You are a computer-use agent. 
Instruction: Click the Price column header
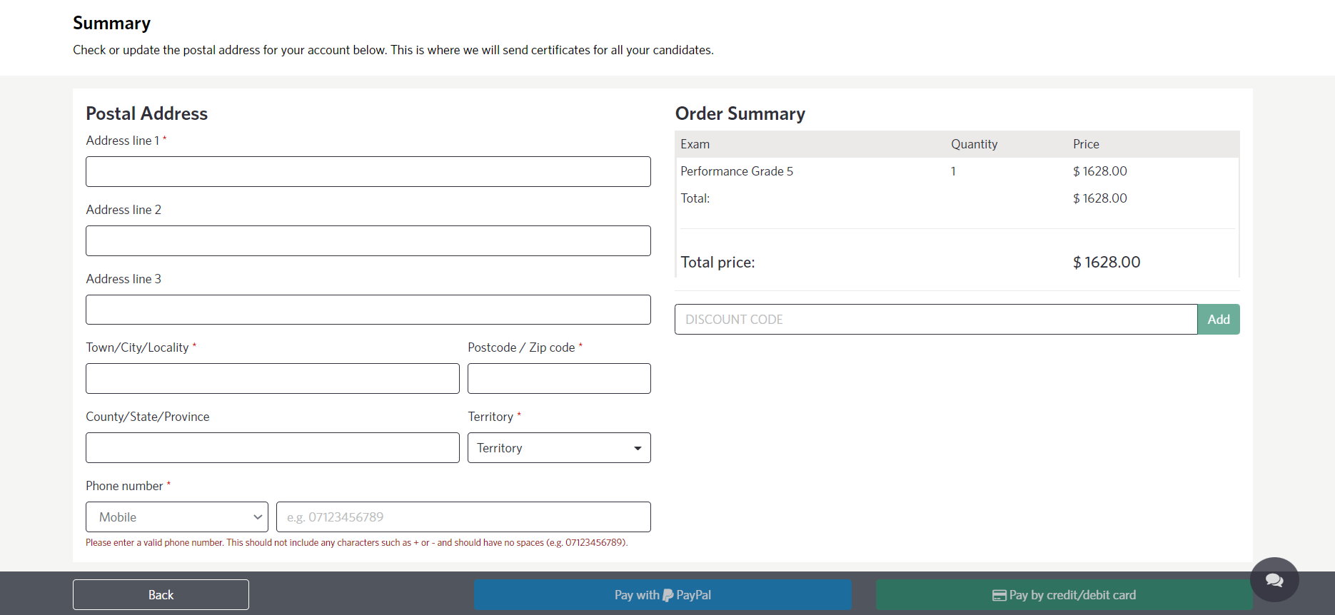coord(1085,144)
